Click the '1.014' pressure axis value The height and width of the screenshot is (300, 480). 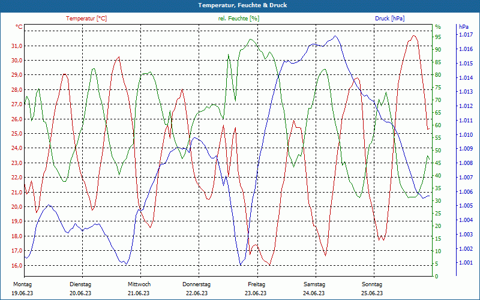466,78
